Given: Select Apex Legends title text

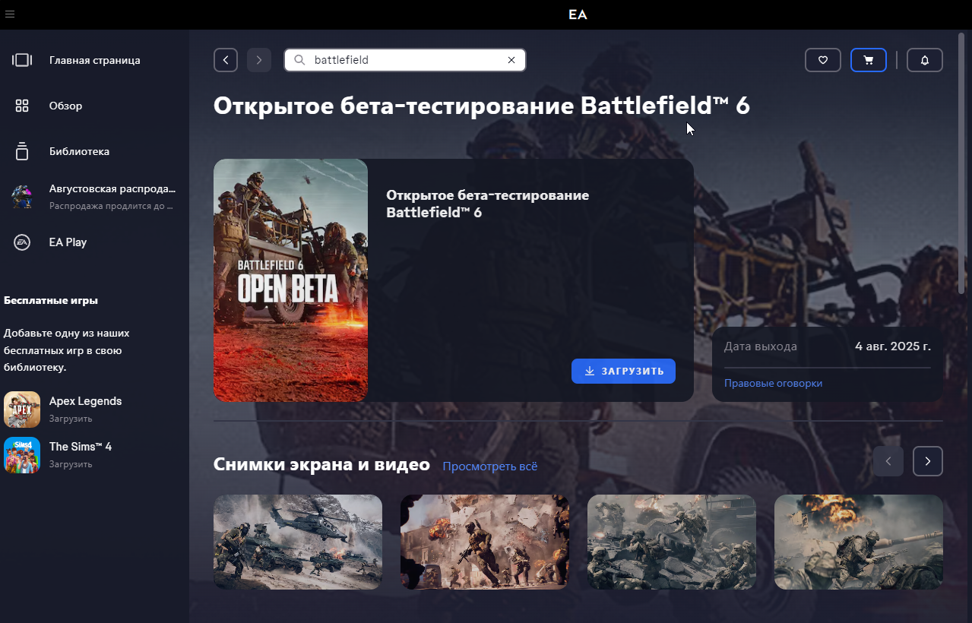Looking at the screenshot, I should (x=86, y=401).
